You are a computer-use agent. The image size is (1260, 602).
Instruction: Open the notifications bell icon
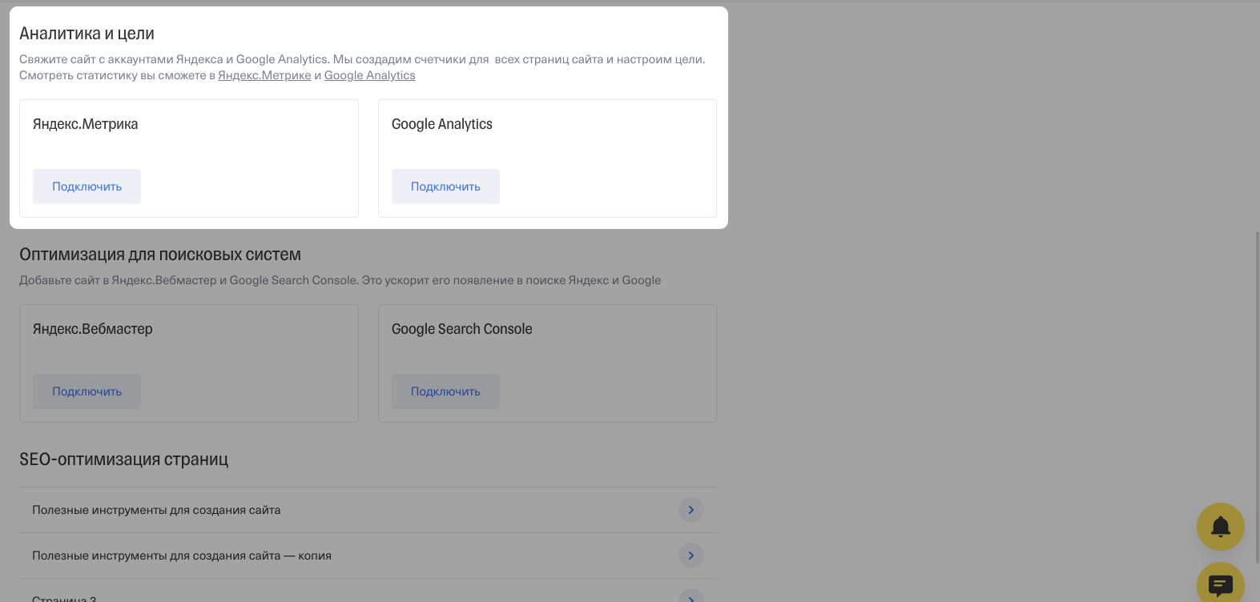(x=1220, y=526)
